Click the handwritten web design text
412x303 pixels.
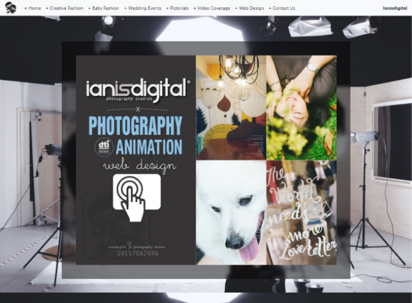click(139, 165)
